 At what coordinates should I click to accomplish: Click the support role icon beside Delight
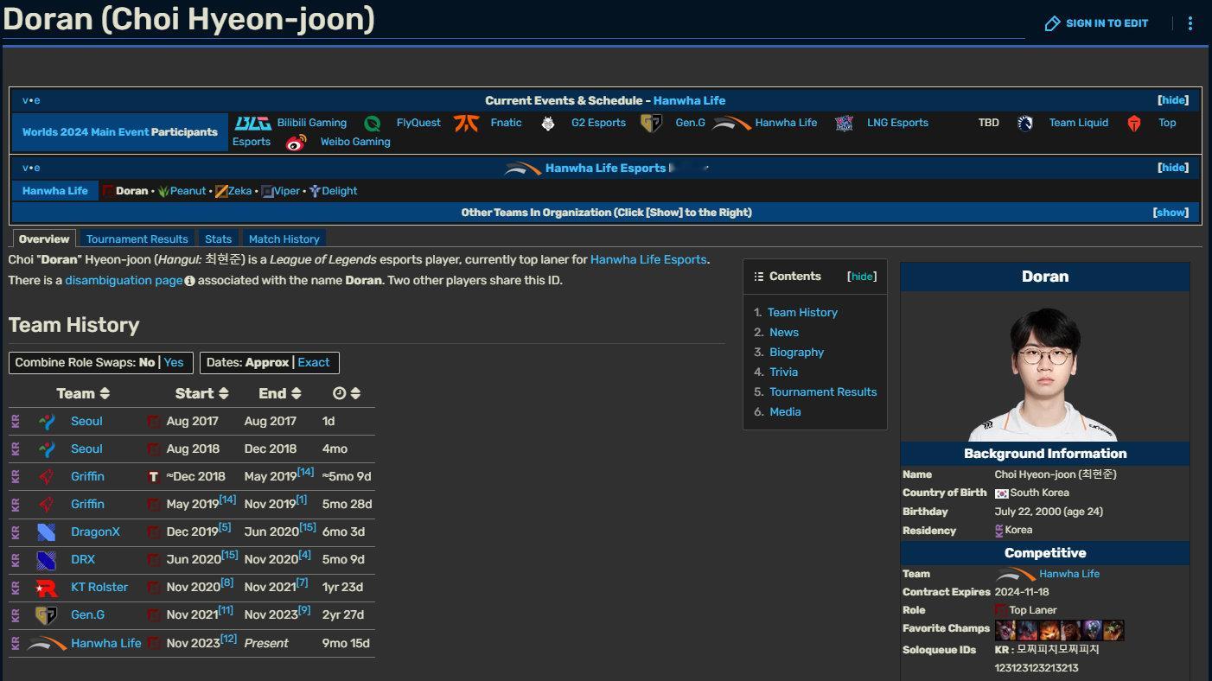coord(315,191)
